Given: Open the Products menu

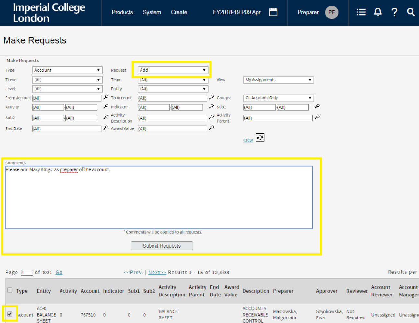Looking at the screenshot, I should click(x=122, y=12).
